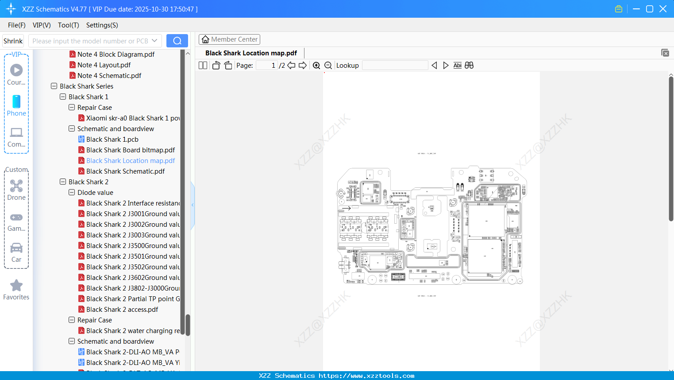
Task: Click the yellow toolbox icon in title bar
Action: click(x=619, y=9)
